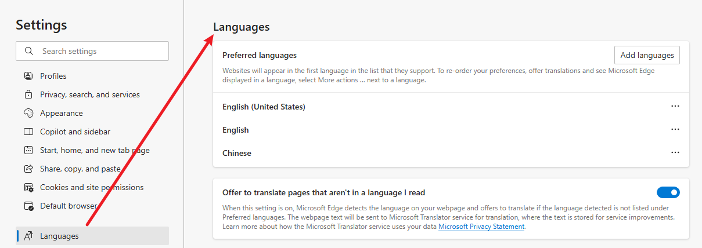Focus the Search settings field
The height and width of the screenshot is (248, 702).
[x=92, y=51]
